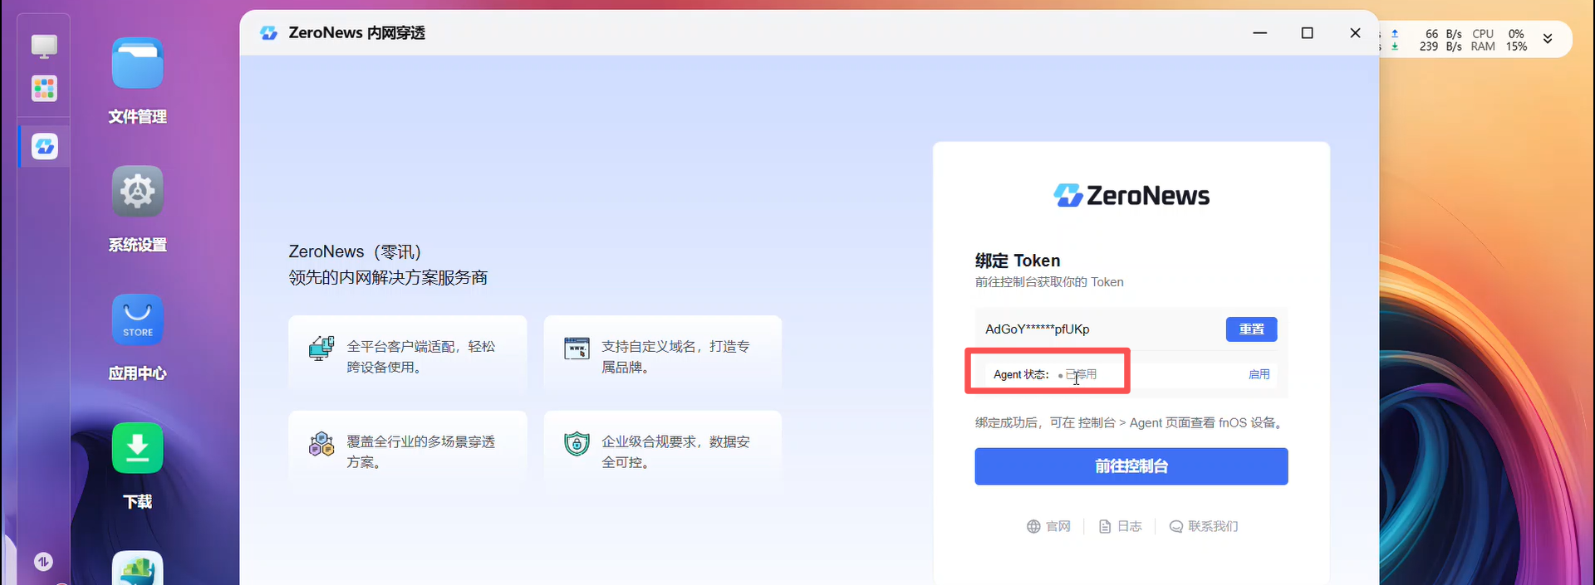This screenshot has width=1595, height=585.
Task: Open the 下载 download app icon
Action: coord(137,448)
